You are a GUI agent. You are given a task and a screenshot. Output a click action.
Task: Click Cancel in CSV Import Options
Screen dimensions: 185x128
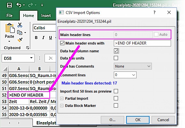[163, 120]
